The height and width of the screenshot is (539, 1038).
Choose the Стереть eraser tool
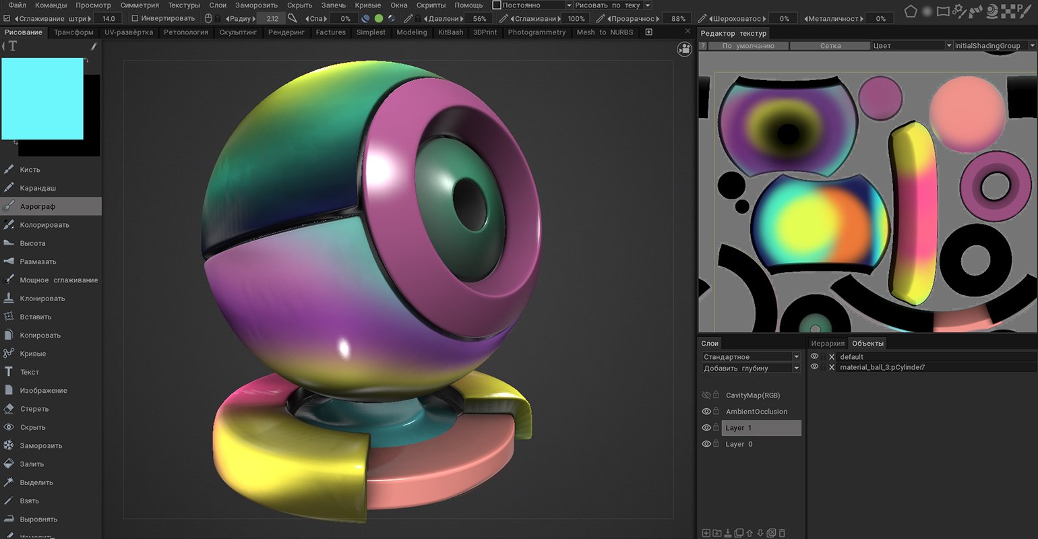[x=34, y=409]
